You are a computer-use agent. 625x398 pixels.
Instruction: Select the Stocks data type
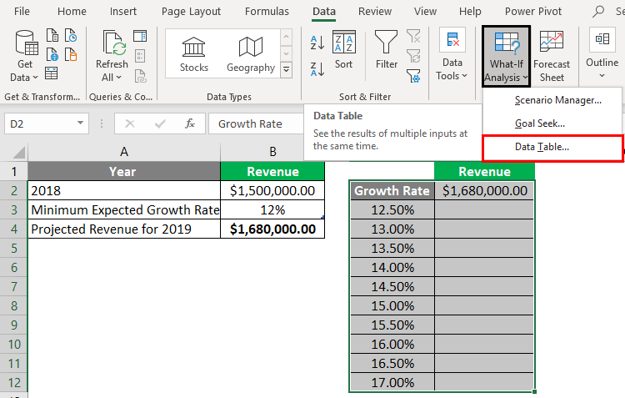click(x=194, y=55)
